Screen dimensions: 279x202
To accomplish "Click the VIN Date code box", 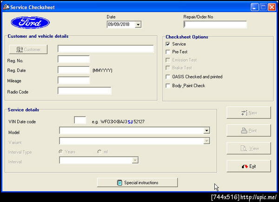I will click(x=80, y=120).
